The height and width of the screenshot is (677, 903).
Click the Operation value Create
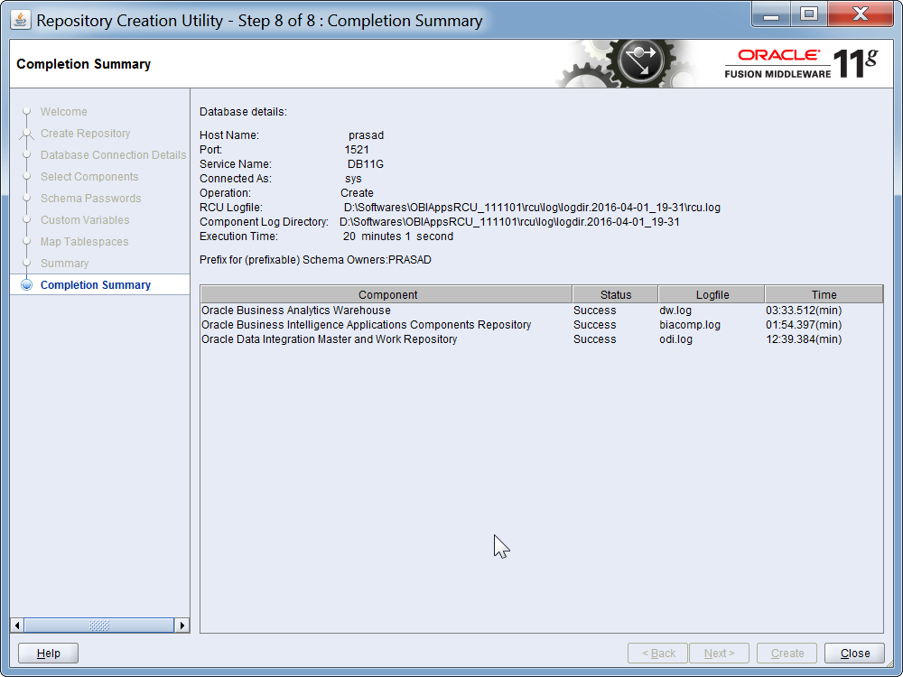coord(357,193)
